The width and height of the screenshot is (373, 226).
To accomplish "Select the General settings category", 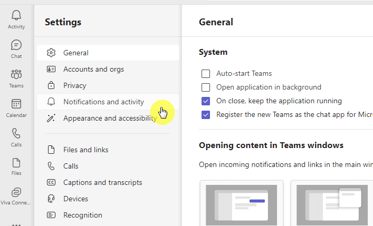I will 108,53.
